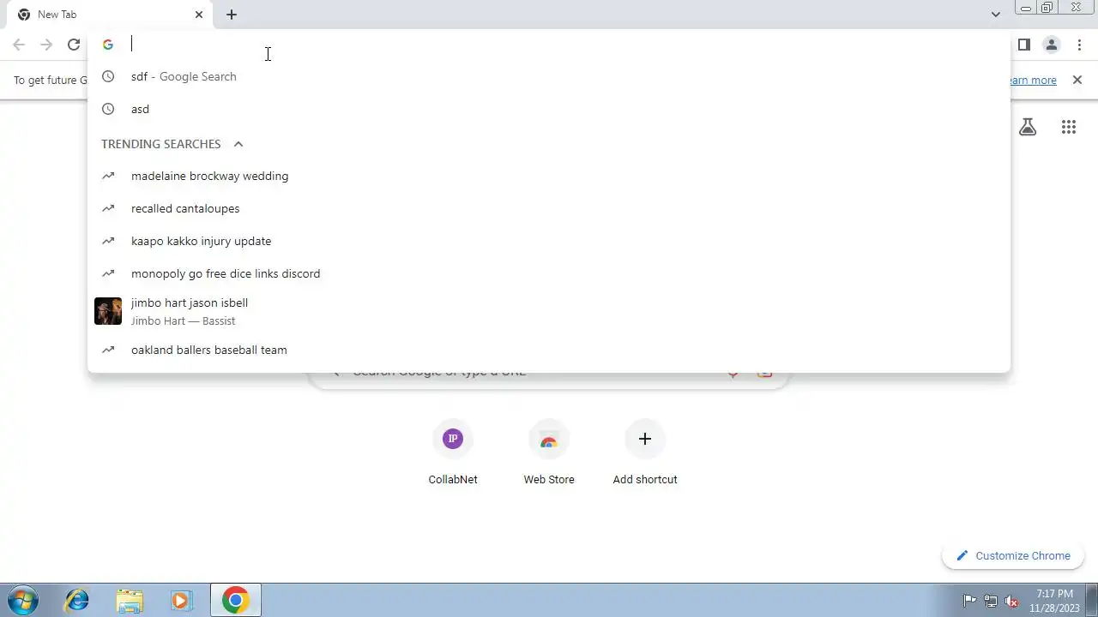Image resolution: width=1098 pixels, height=617 pixels.
Task: Click the Chrome icon in taskbar
Action: [x=236, y=600]
